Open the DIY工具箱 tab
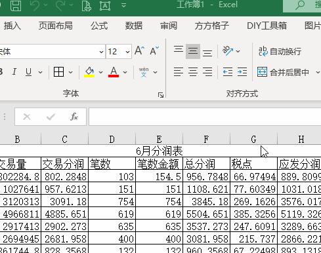 coord(267,26)
